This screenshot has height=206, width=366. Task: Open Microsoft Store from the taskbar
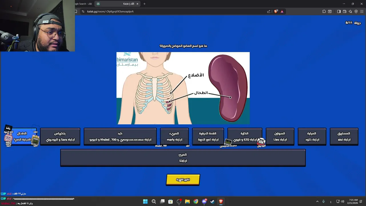tap(170, 201)
